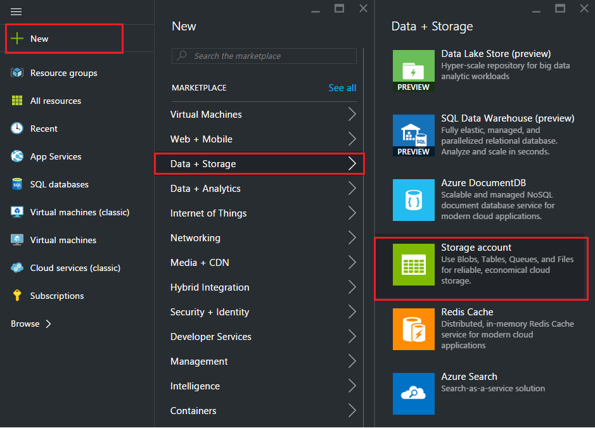
Task: Select the Subscriptions key icon
Action: point(17,295)
